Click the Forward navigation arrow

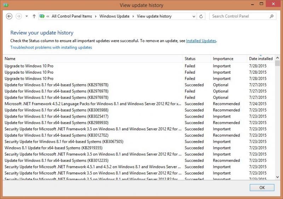click(19, 16)
